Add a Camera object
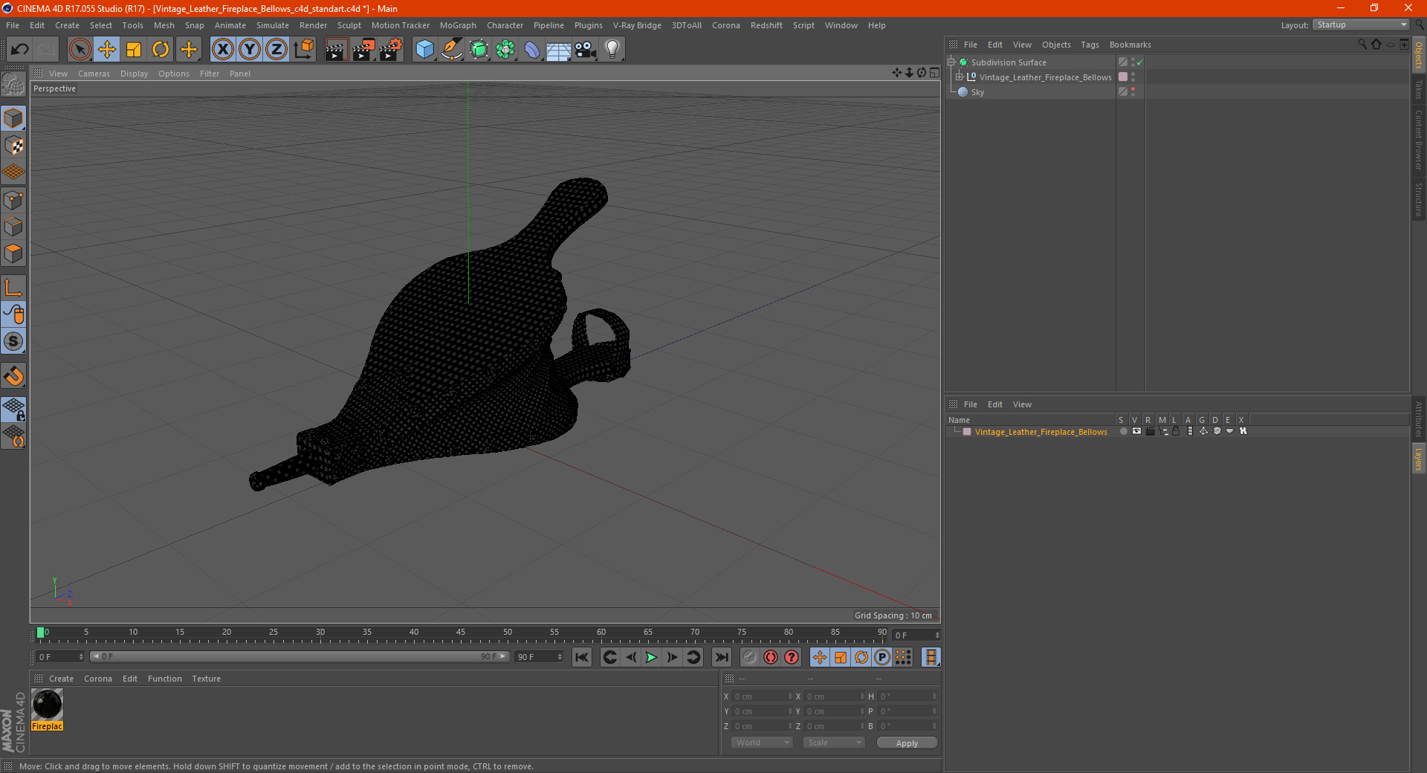The image size is (1427, 773). click(586, 50)
